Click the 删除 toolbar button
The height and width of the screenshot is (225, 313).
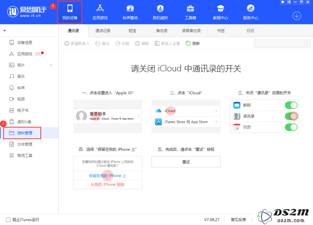point(142,43)
